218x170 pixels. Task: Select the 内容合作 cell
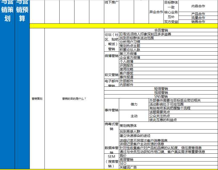(198, 6)
